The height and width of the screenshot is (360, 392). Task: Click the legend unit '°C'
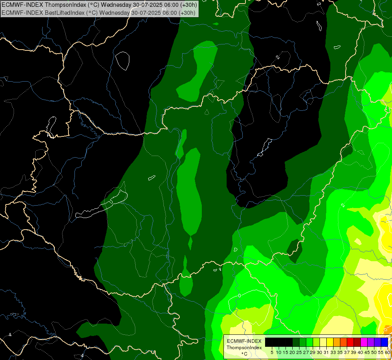[x=245, y=354]
